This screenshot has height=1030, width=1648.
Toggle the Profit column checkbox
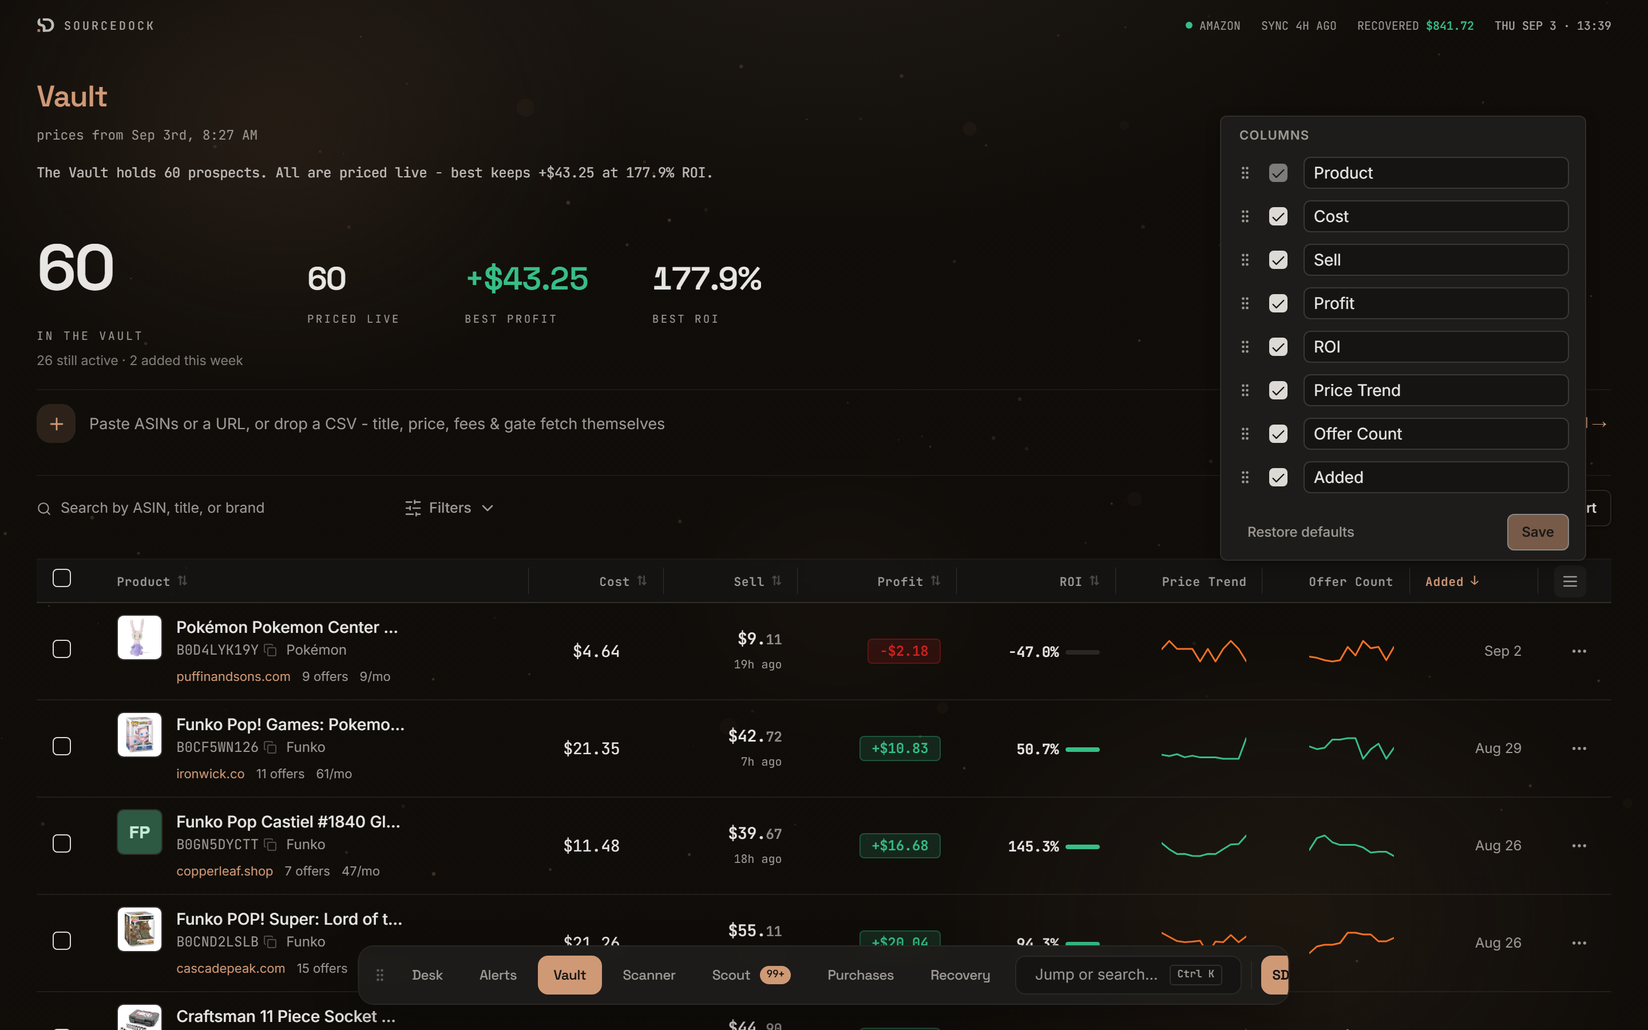click(x=1278, y=304)
